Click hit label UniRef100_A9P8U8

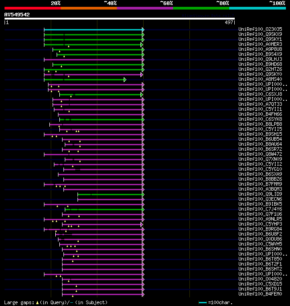pos(260,49)
